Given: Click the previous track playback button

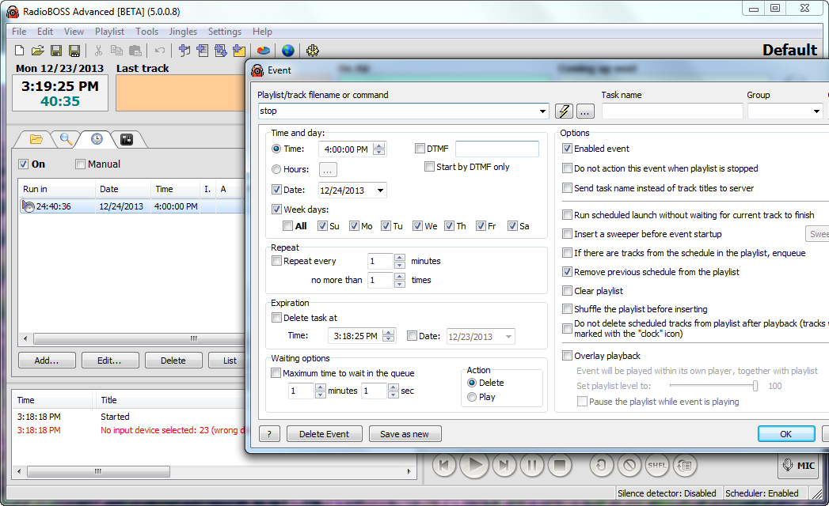Looking at the screenshot, I should pyautogui.click(x=444, y=466).
